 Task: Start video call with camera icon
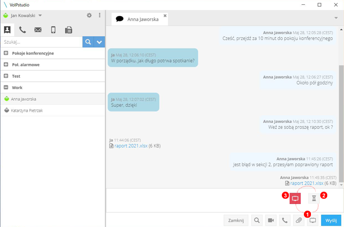point(271,220)
